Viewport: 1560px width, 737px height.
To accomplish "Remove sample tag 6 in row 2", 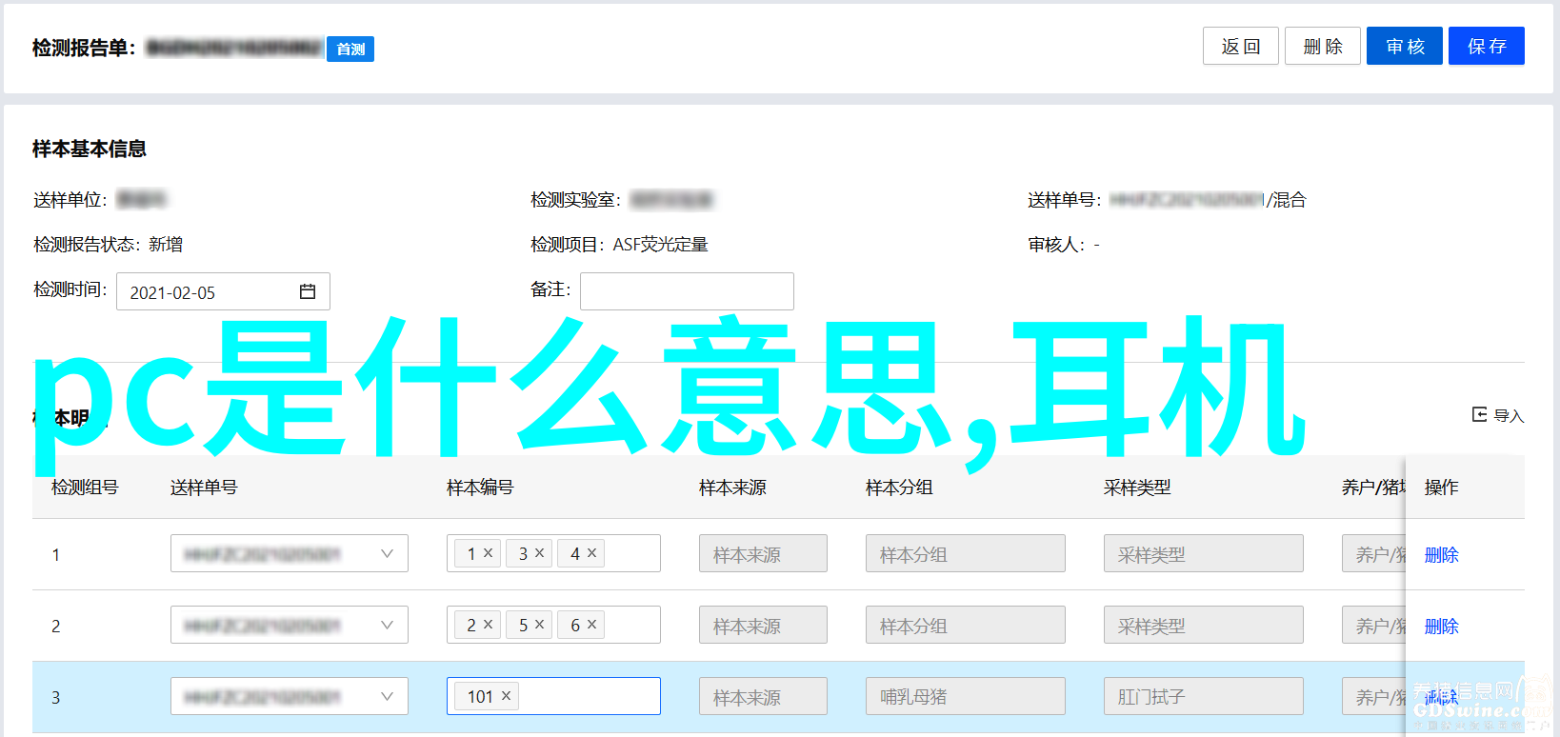I will (x=591, y=625).
